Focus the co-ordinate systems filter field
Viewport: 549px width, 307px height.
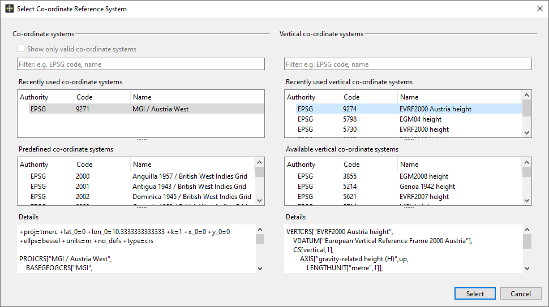[141, 64]
